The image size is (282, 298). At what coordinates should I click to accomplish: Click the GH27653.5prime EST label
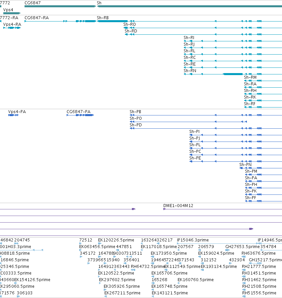pos(243,247)
